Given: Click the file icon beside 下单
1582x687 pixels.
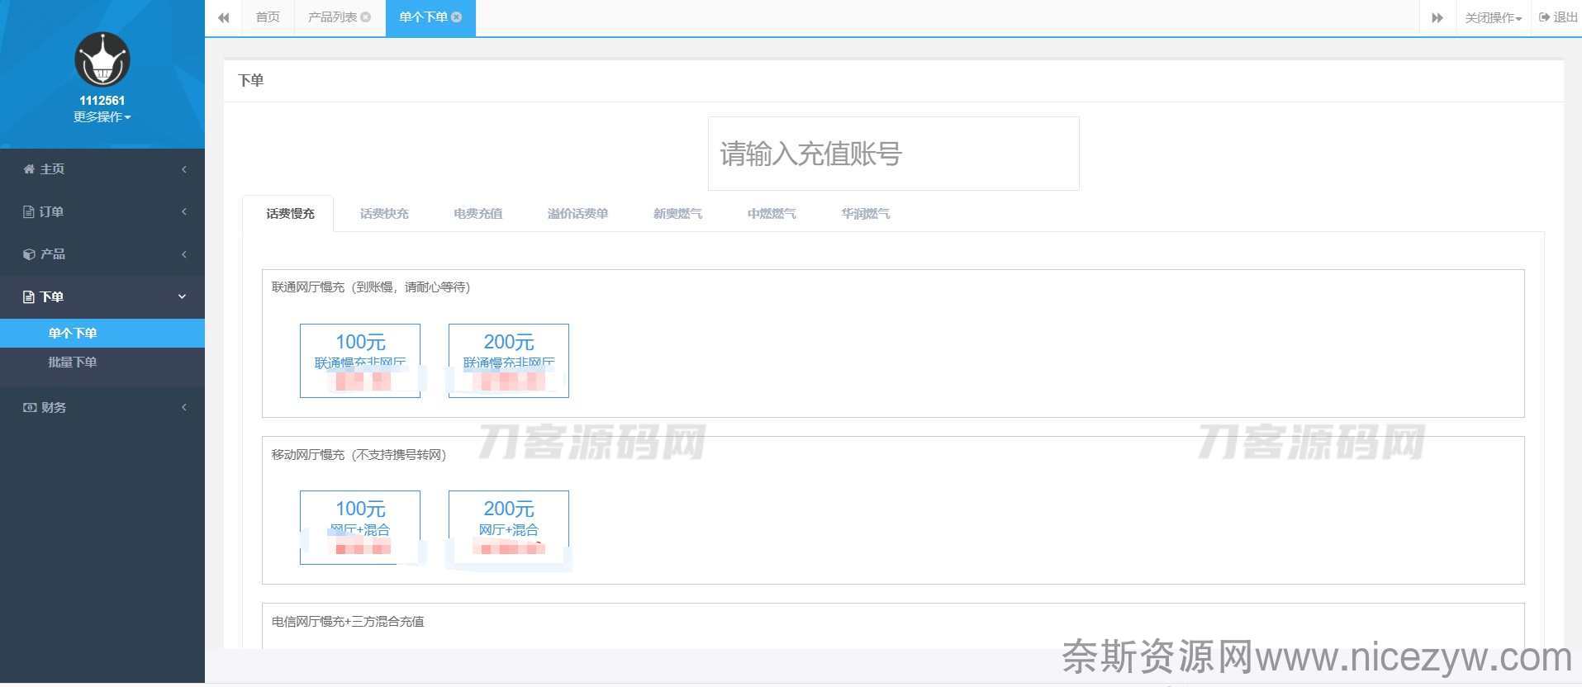Looking at the screenshot, I should coord(29,297).
